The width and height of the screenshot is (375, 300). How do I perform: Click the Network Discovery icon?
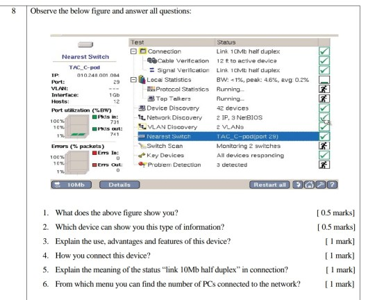142,117
